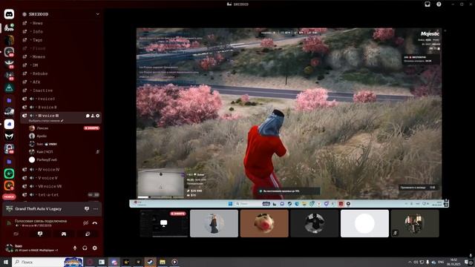Turn on camera button in voice panel
This screenshot has width=475, height=267.
point(16,234)
